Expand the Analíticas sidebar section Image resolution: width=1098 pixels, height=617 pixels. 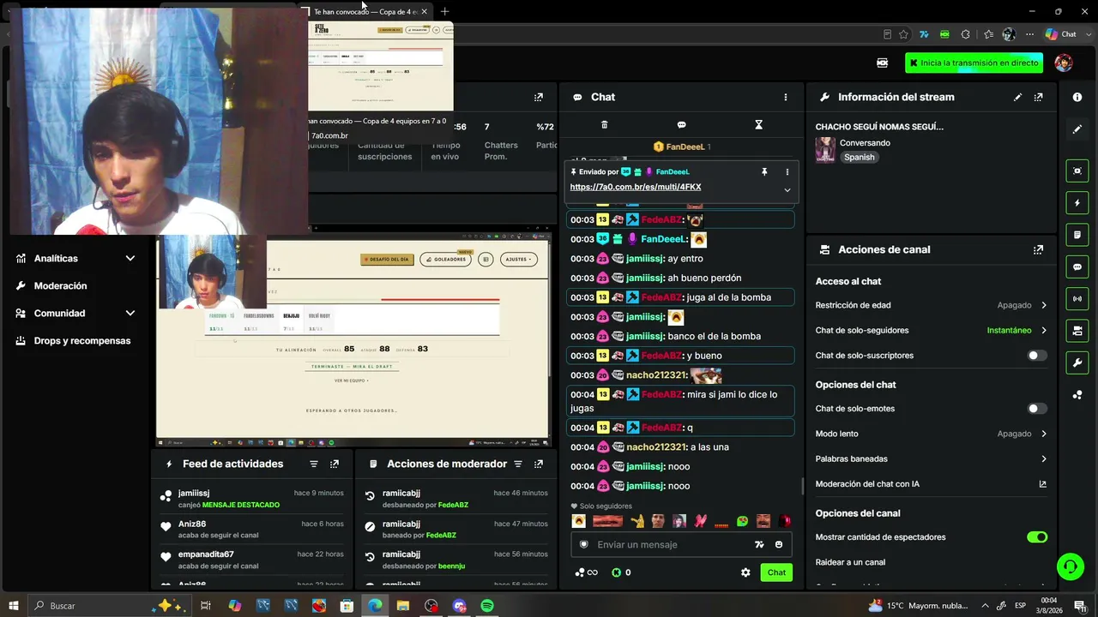pos(130,258)
